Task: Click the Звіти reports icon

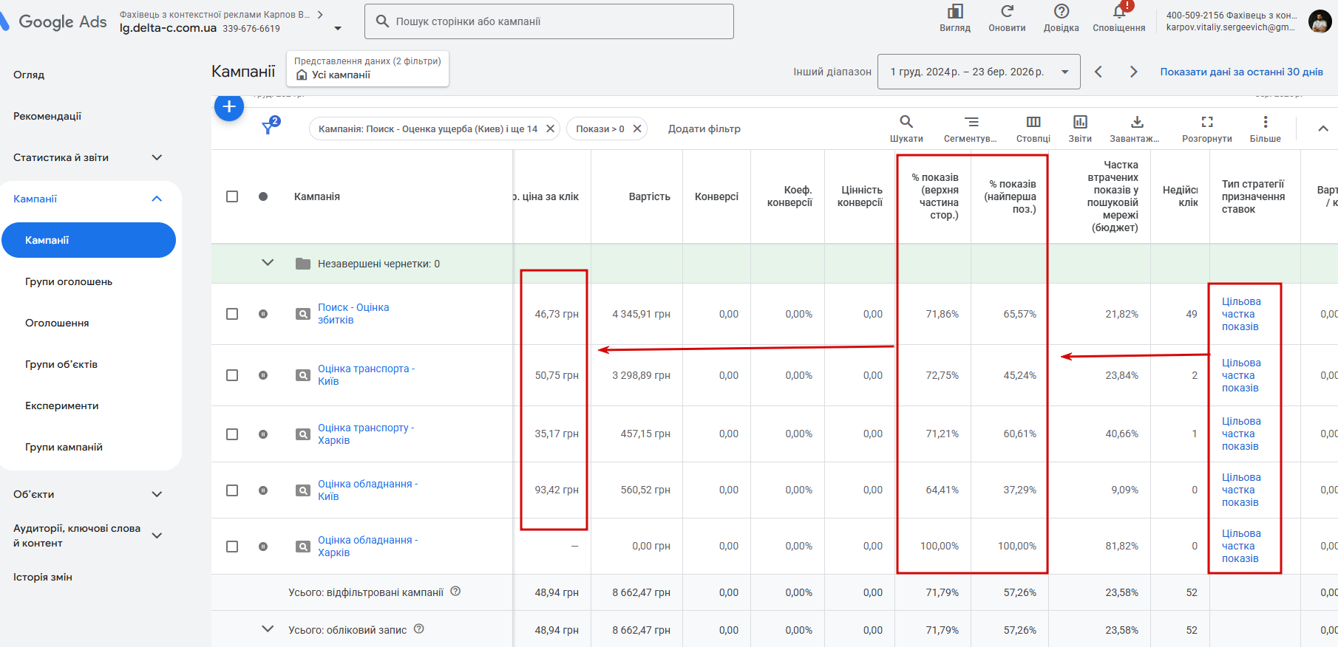Action: [1079, 123]
